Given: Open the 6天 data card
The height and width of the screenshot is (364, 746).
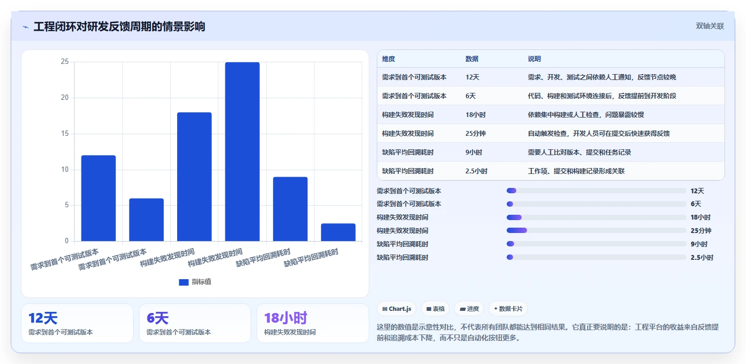Looking at the screenshot, I should click(x=195, y=323).
